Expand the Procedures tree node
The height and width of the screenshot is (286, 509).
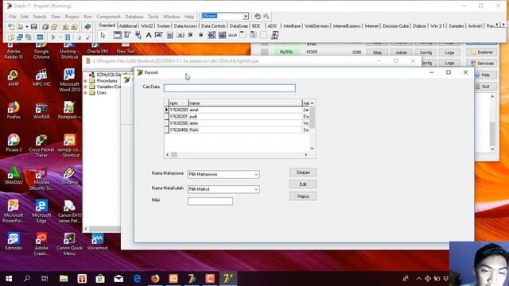click(86, 81)
